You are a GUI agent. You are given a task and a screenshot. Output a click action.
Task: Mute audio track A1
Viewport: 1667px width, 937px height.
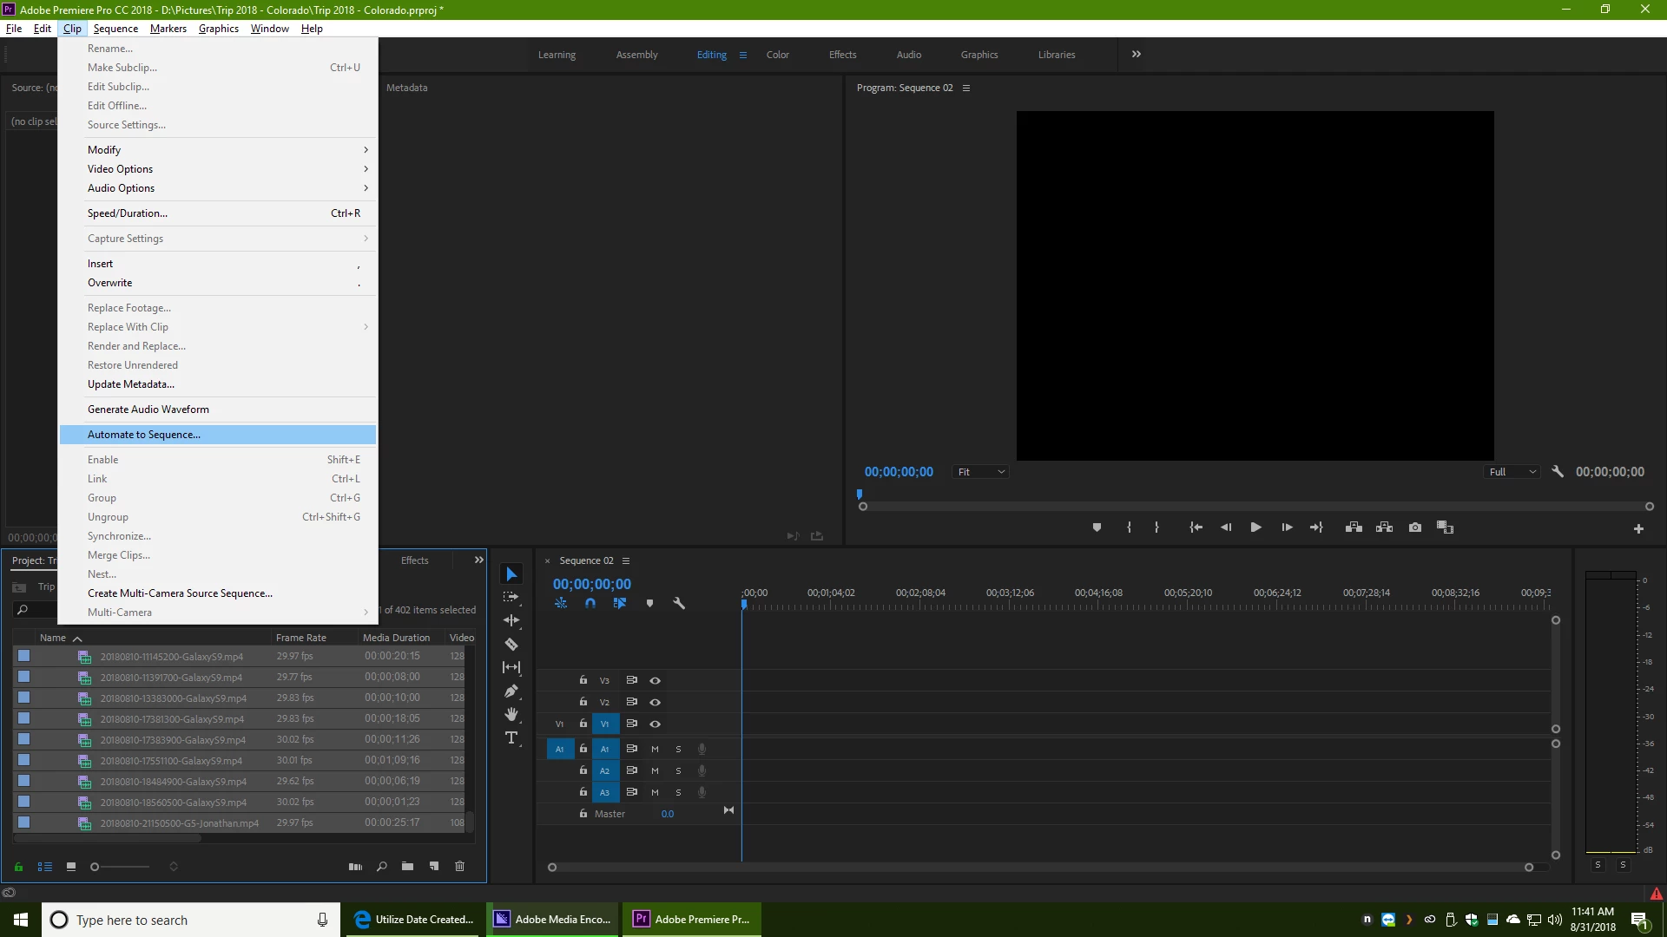655,749
